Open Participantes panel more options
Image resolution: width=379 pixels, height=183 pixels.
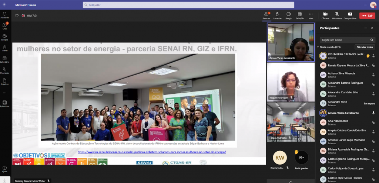coord(366,28)
